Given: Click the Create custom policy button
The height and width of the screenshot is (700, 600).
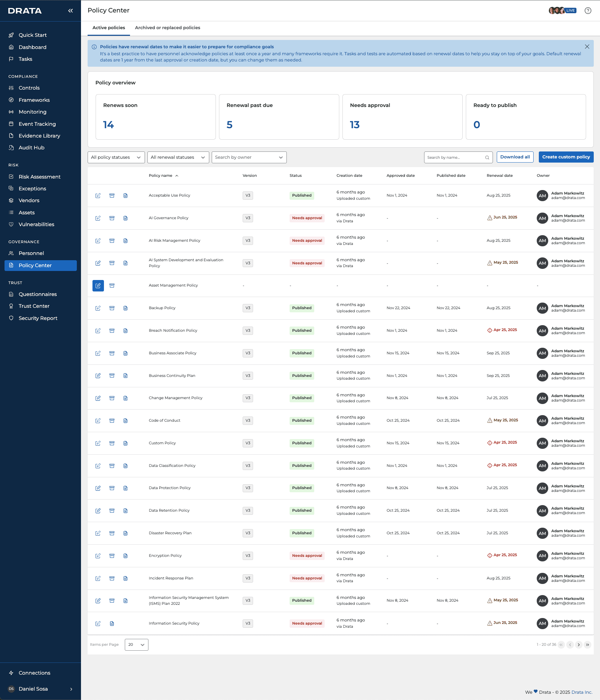Looking at the screenshot, I should (566, 157).
